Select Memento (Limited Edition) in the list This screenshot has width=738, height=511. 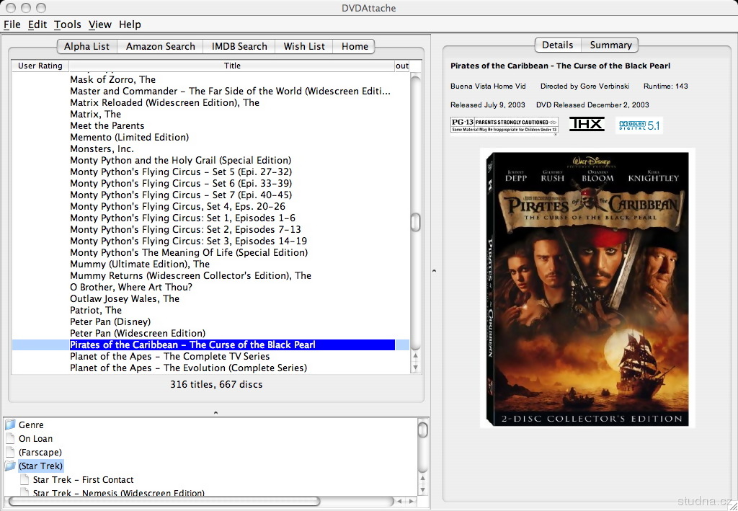[x=129, y=137]
